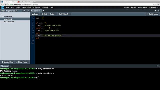Click Show Hidden files toggle
The width and height of the screenshot is (160, 90).
pos(22,62)
